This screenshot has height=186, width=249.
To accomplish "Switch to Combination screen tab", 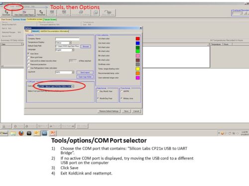I will click(34, 19).
